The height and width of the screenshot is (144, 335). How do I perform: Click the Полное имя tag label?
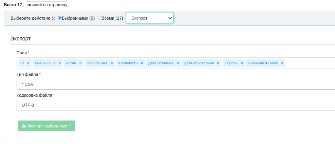97,63
